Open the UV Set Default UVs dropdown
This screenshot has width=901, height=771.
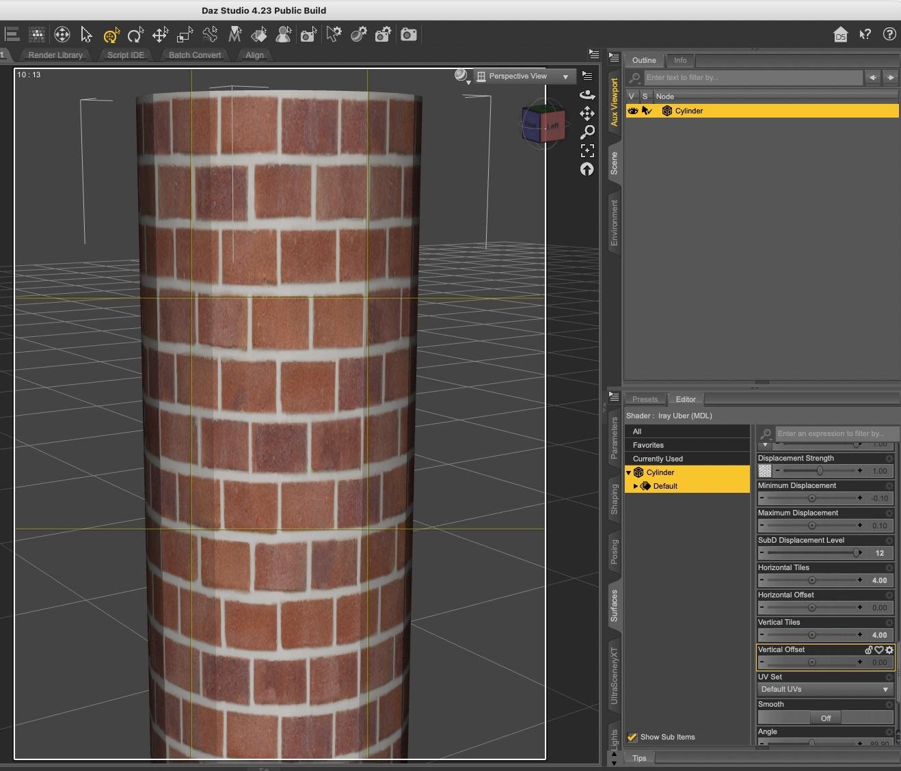pos(825,689)
